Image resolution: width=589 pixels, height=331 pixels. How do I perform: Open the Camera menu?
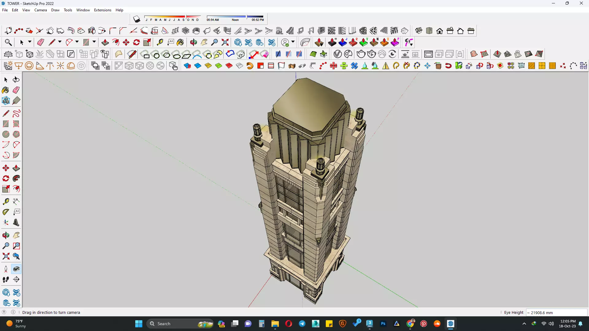tap(40, 10)
